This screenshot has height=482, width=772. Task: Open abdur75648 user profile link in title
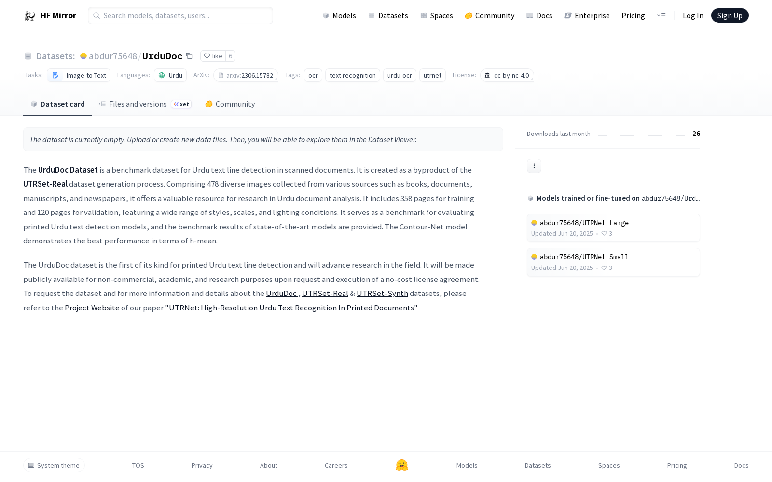pos(113,56)
